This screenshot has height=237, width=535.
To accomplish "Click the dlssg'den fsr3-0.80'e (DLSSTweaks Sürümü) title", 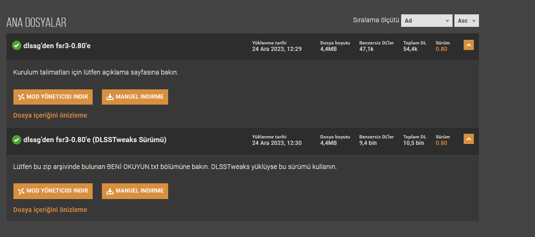I will [x=95, y=140].
